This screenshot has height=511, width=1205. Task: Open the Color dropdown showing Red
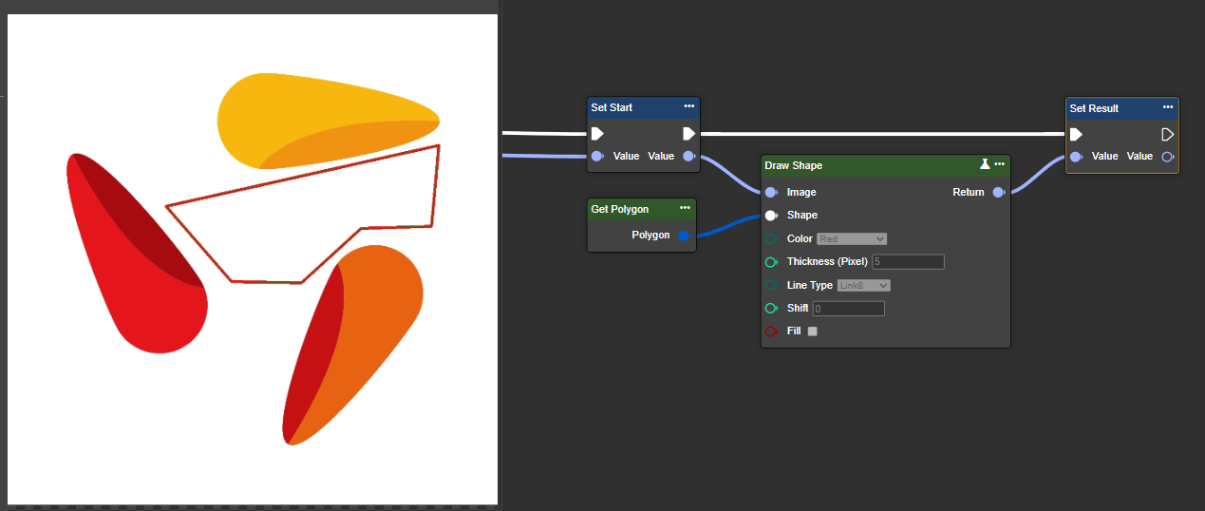(x=852, y=238)
